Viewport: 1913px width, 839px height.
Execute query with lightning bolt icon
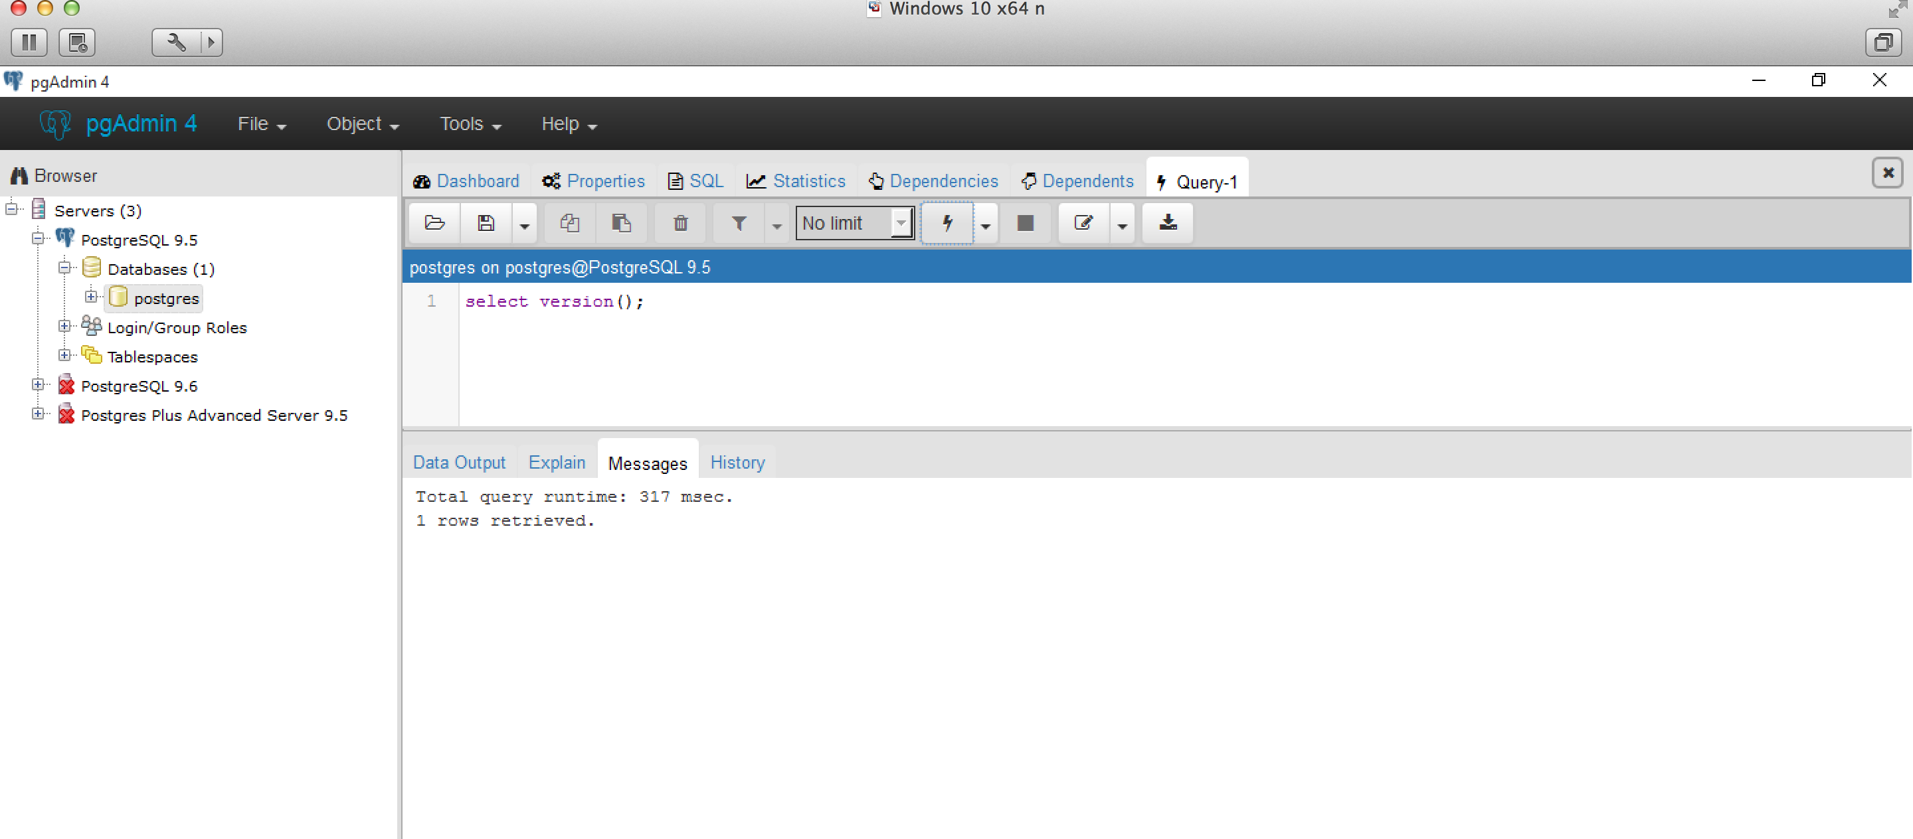[947, 222]
